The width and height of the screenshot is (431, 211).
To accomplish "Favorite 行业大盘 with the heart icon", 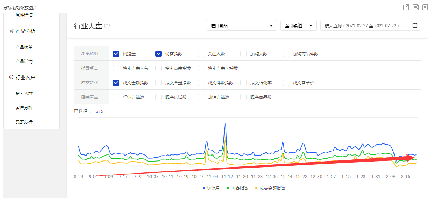I will pos(107,26).
